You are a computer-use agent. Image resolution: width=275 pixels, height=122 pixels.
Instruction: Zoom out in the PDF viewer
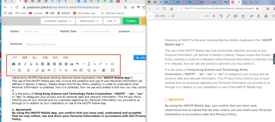(206, 16)
